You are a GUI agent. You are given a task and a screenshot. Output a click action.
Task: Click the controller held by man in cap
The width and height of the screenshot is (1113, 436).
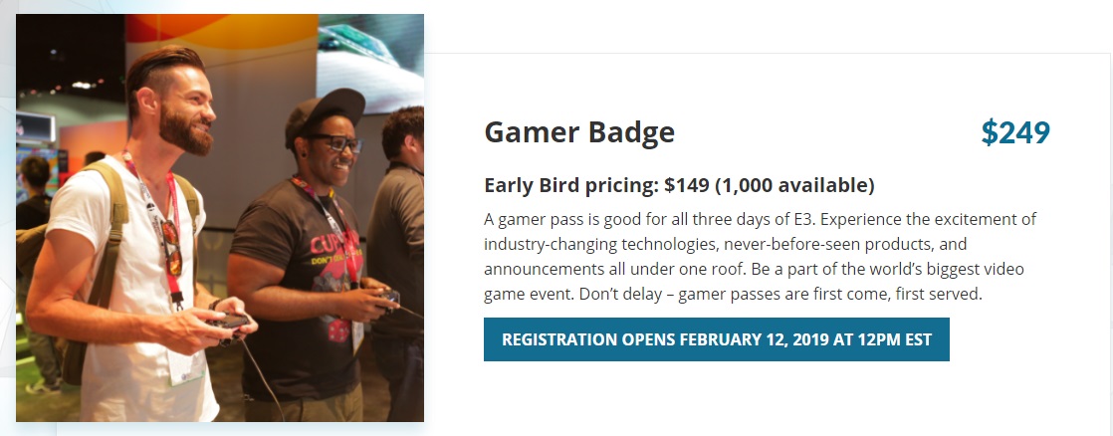388,299
